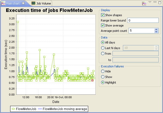Choose the Last N days option
Viewport: 163px width, 113px height.
tap(103, 48)
